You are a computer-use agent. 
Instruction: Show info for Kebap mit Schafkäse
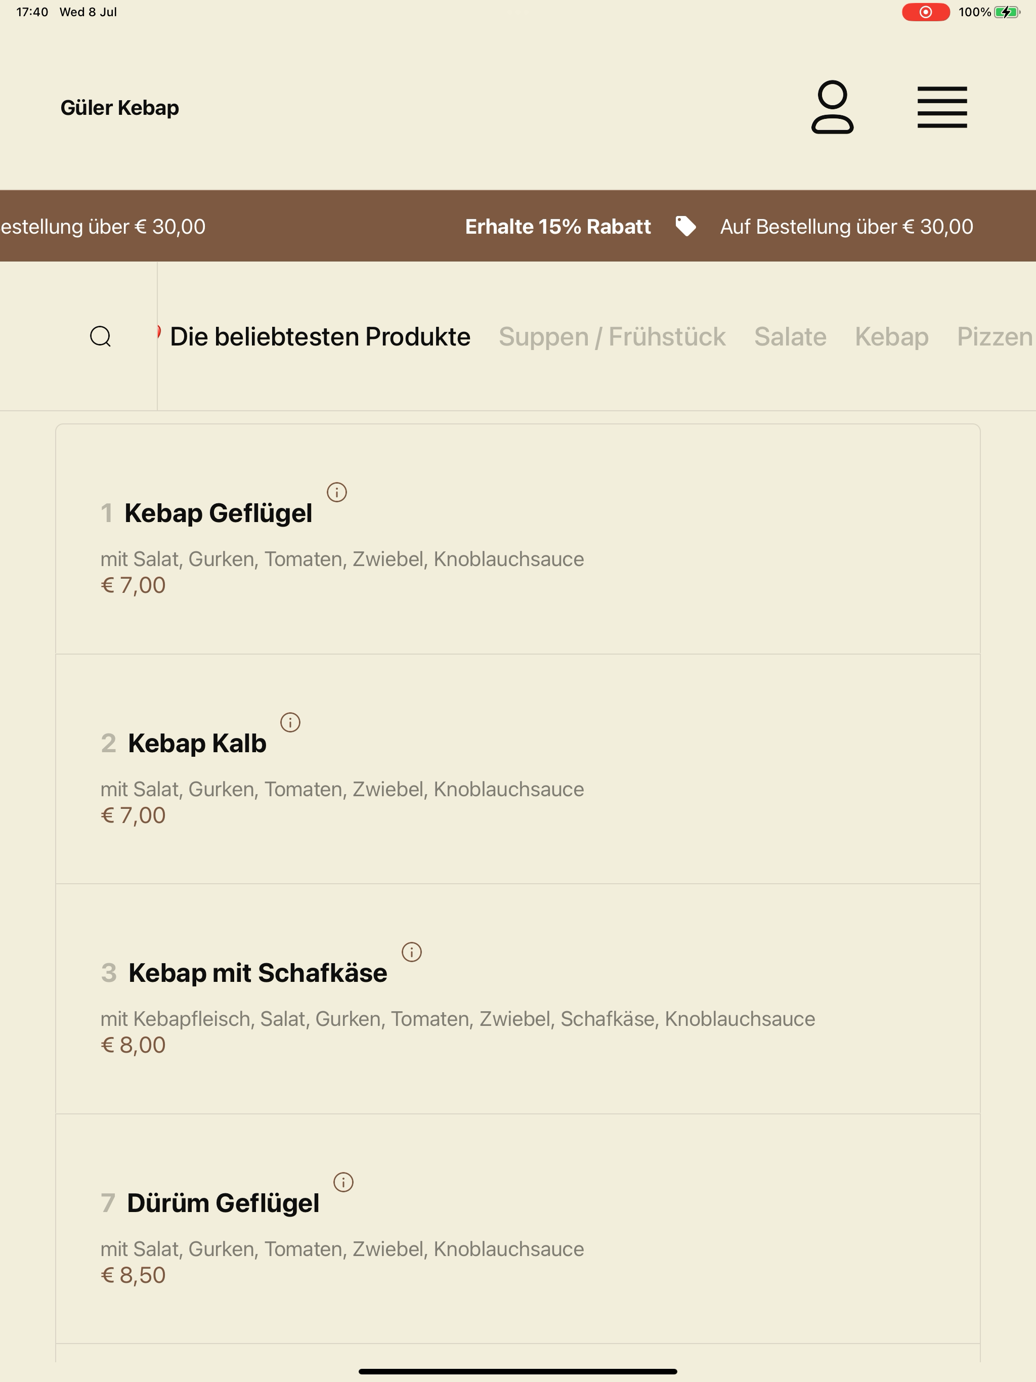411,952
